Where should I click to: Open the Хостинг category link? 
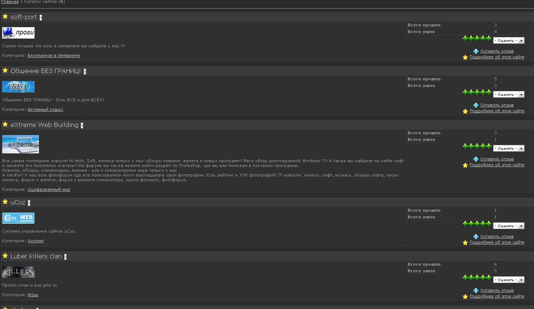tap(36, 241)
